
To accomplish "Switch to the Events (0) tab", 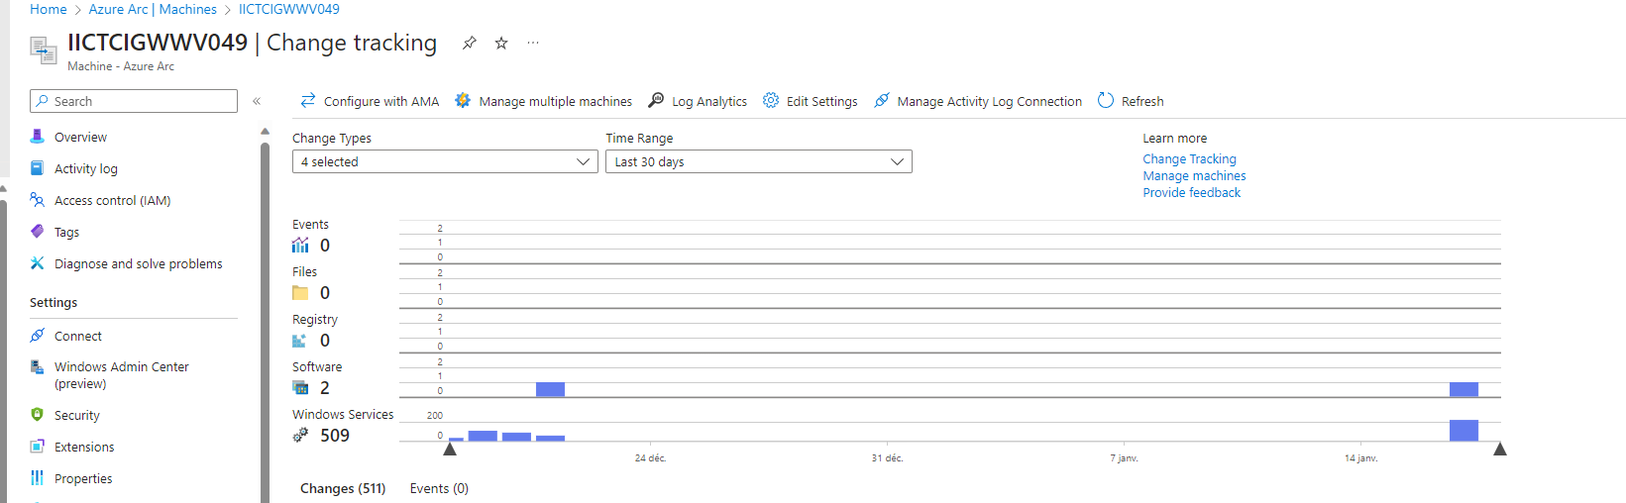I will click(x=439, y=488).
